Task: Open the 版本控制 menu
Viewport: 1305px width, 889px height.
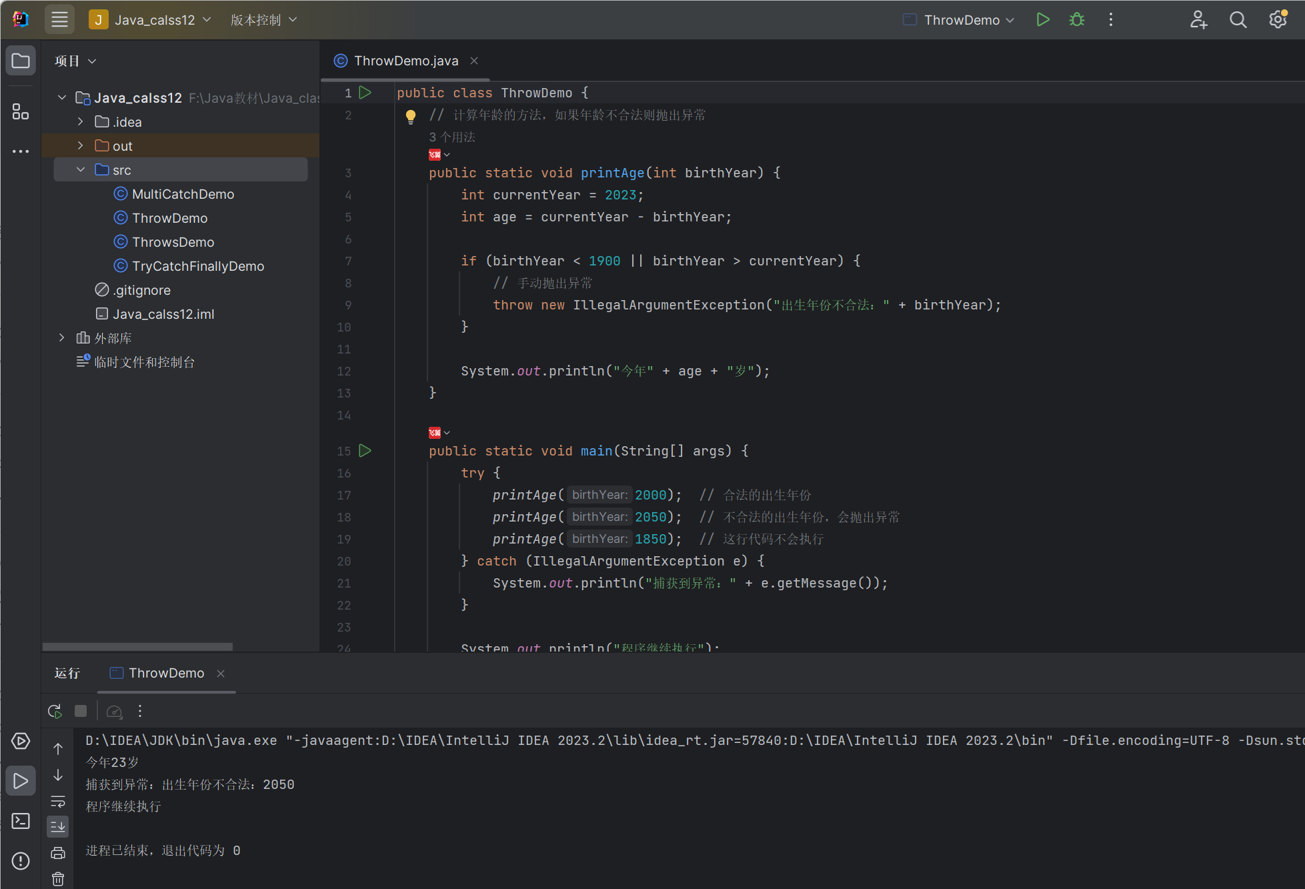Action: tap(263, 20)
